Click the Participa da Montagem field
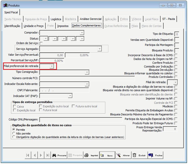 (x=177, y=45)
